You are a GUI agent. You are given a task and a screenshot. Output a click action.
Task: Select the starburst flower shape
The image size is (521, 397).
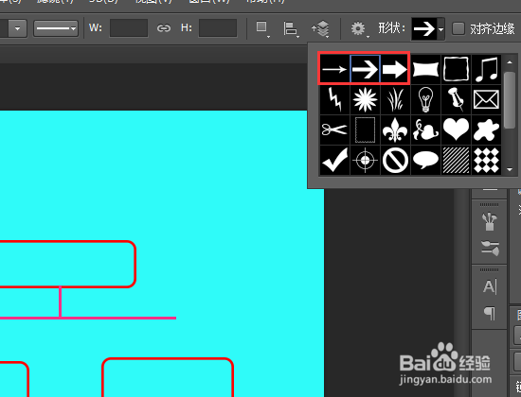pyautogui.click(x=365, y=99)
